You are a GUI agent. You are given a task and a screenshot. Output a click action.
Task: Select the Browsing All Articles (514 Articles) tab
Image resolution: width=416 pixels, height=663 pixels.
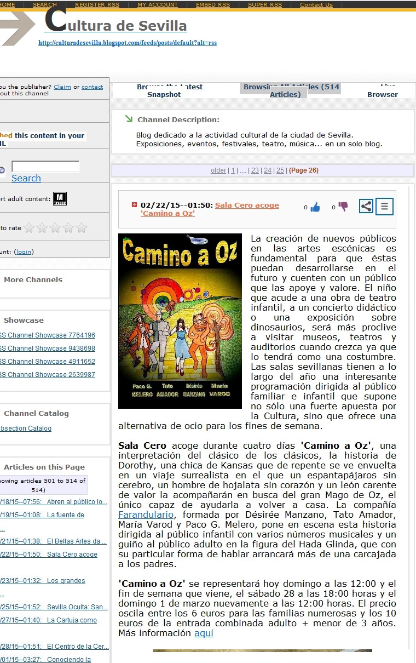pos(291,90)
